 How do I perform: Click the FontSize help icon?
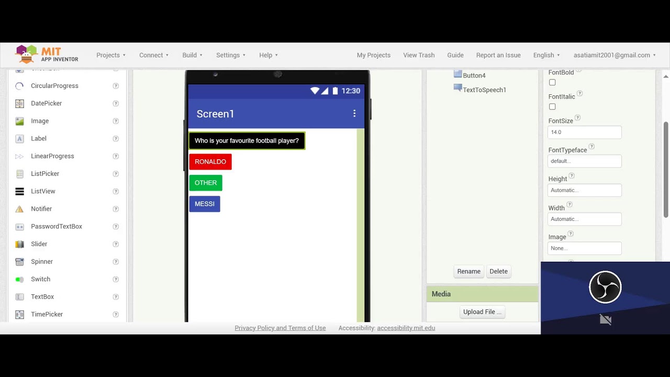(577, 118)
